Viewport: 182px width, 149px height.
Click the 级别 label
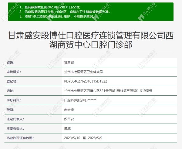[x=10, y=110]
